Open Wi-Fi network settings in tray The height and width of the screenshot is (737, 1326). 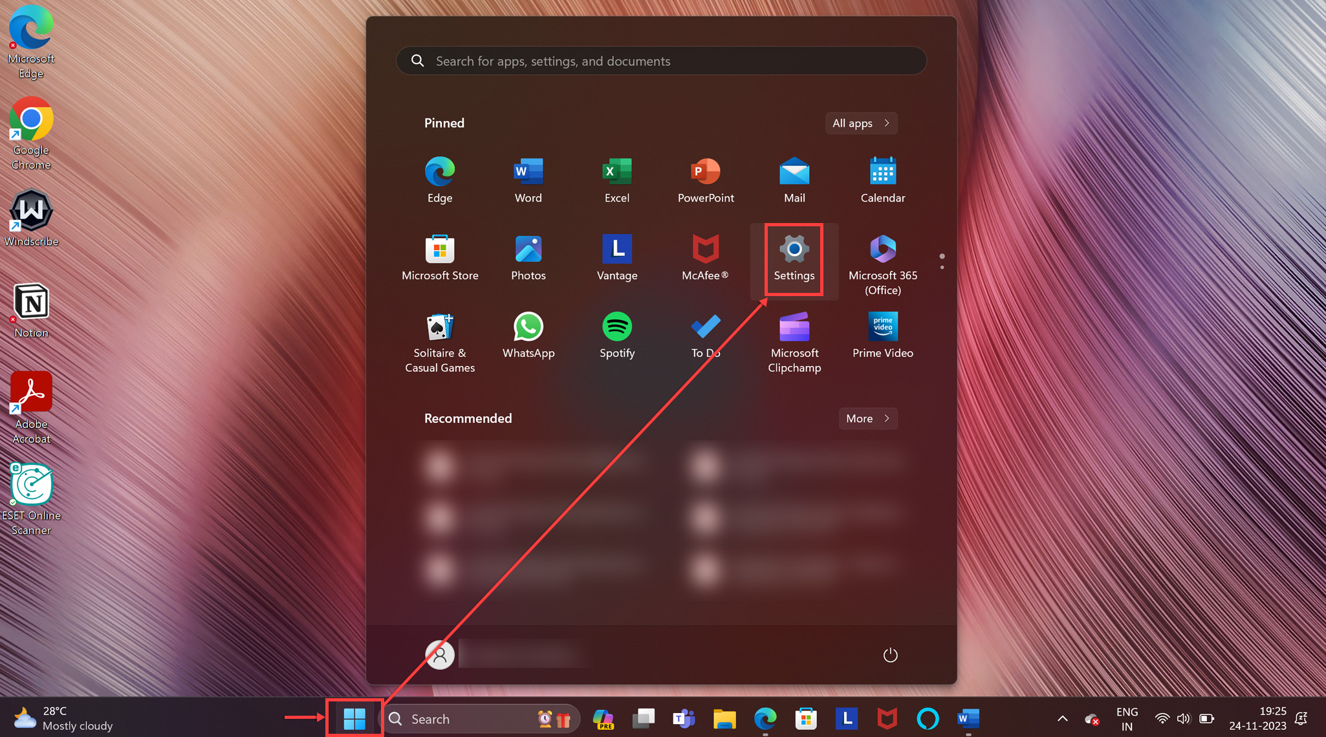click(1162, 718)
